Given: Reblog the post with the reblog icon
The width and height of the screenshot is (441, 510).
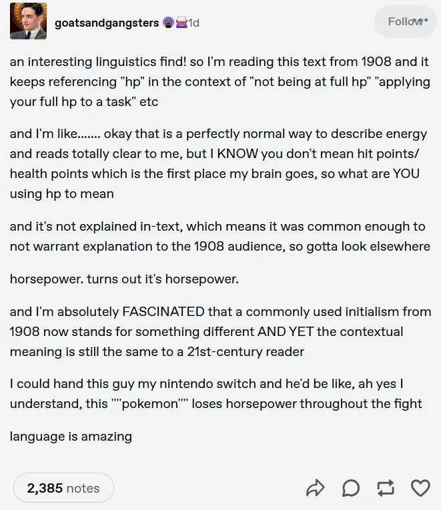Looking at the screenshot, I should coord(386,489).
